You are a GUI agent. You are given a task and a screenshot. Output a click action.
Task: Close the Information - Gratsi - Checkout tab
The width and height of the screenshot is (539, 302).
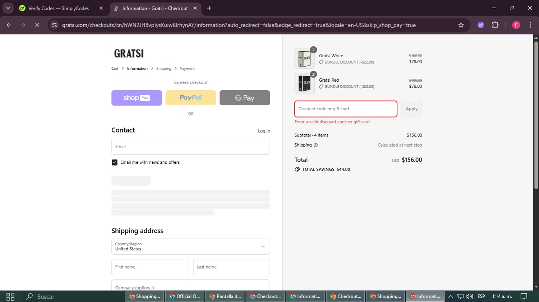(x=195, y=8)
